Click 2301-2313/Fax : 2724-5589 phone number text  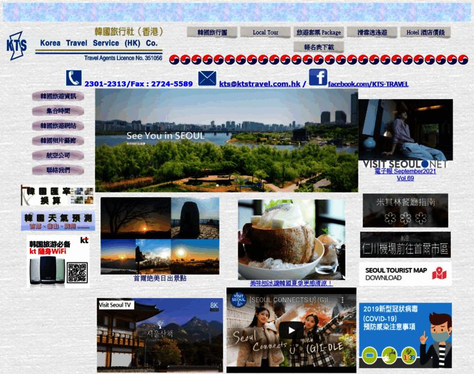(138, 84)
